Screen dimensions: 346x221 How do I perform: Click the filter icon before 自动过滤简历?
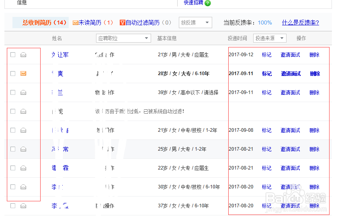122,23
